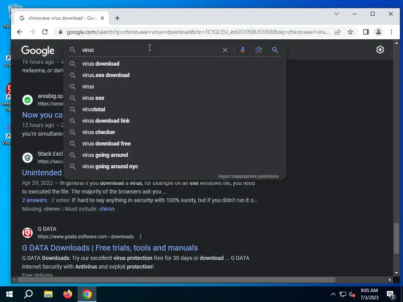Launch File Explorer from taskbar
The height and width of the screenshot is (302, 403).
48,294
